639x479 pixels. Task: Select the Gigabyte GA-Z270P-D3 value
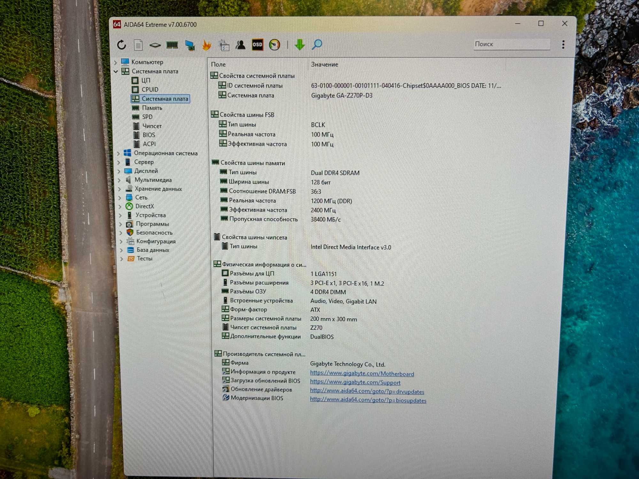(342, 96)
